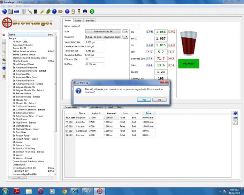Close the A Warning dialog with X
Viewport: 244px width, 195px height.
pyautogui.click(x=164, y=82)
